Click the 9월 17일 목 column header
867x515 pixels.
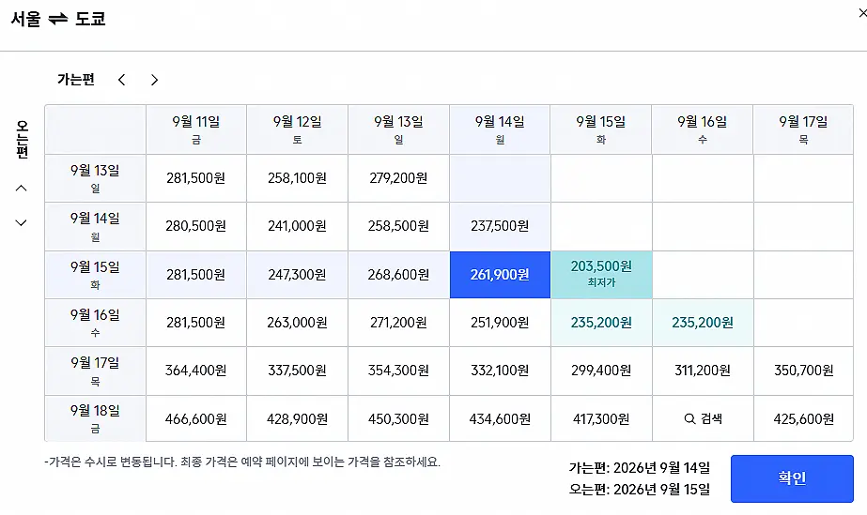pos(803,129)
